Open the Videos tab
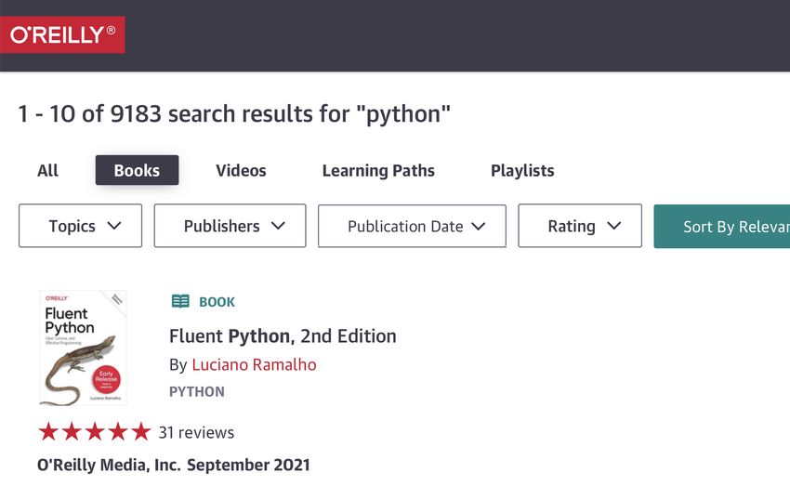790x486 pixels. 241,171
